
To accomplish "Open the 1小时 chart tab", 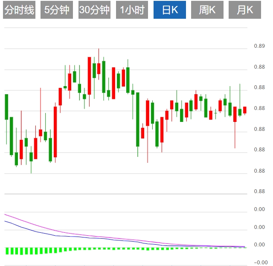I will (x=132, y=10).
